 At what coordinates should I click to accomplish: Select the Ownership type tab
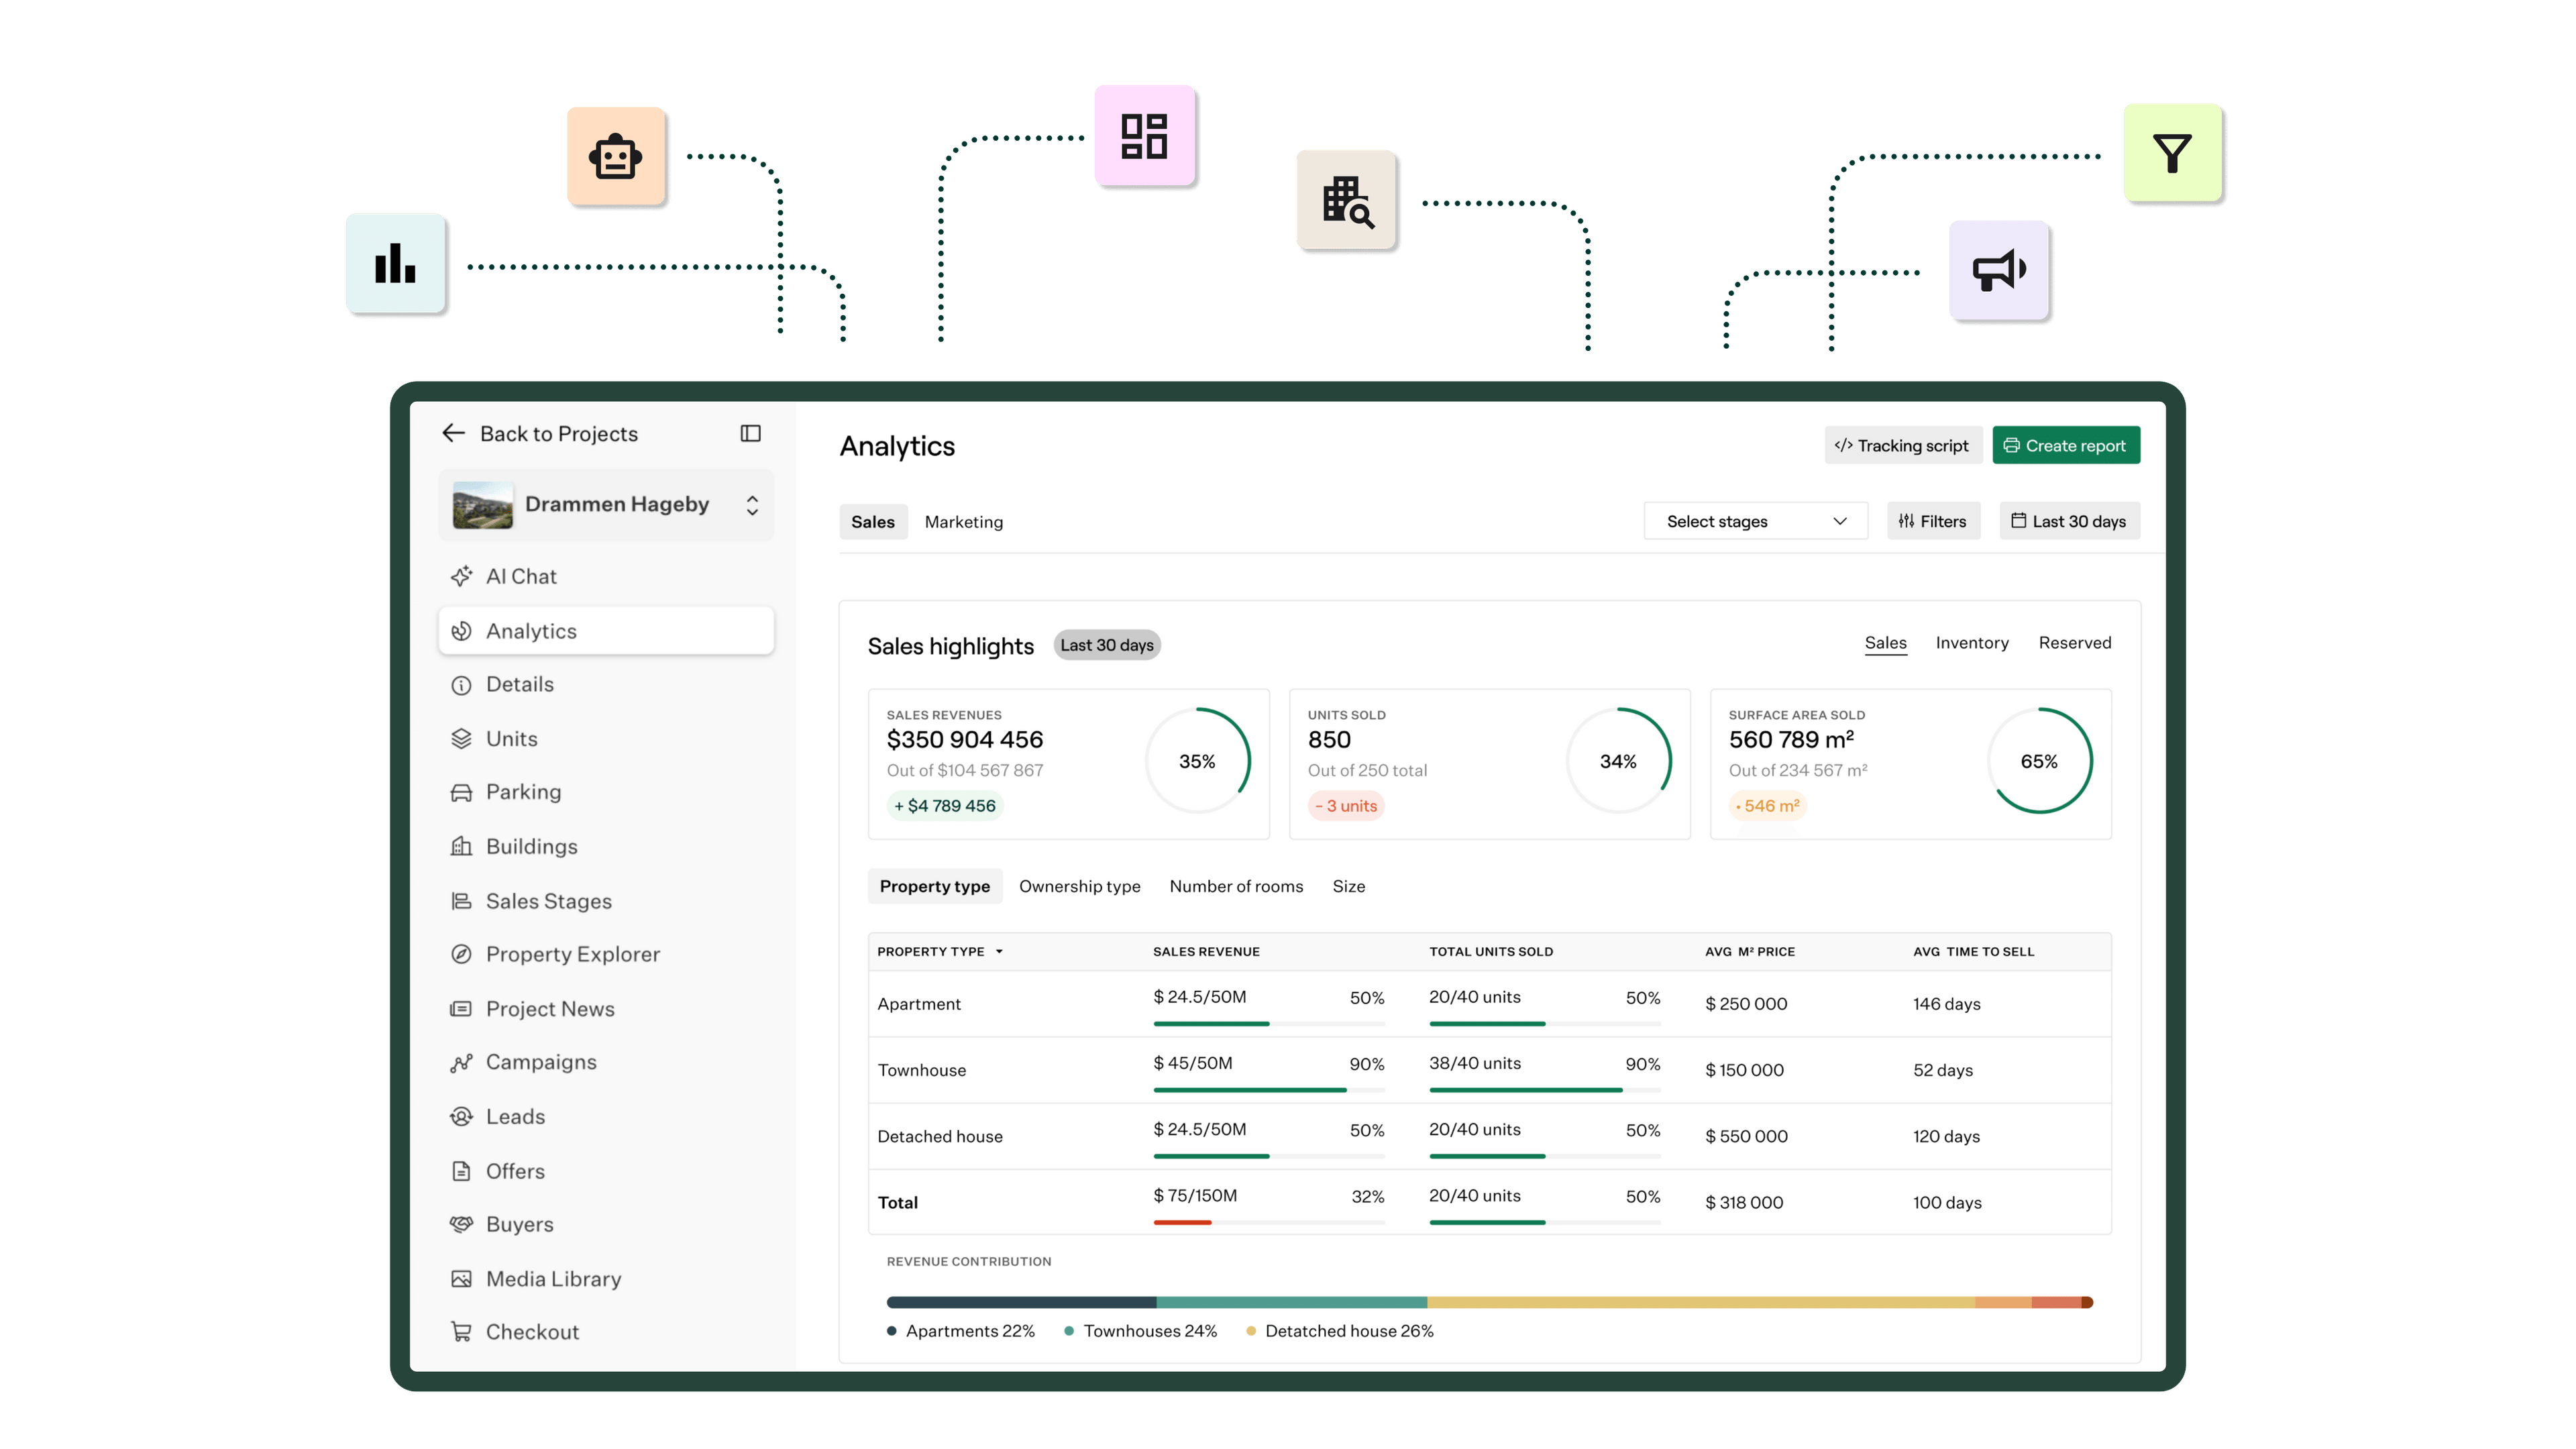pos(1079,886)
